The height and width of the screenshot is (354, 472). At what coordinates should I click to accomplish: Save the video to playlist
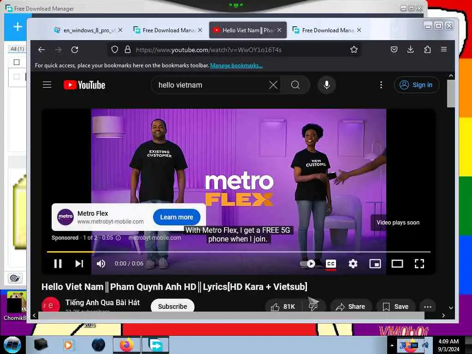(395, 307)
